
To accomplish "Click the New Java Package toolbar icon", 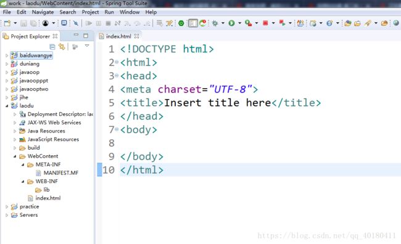I will [301, 23].
